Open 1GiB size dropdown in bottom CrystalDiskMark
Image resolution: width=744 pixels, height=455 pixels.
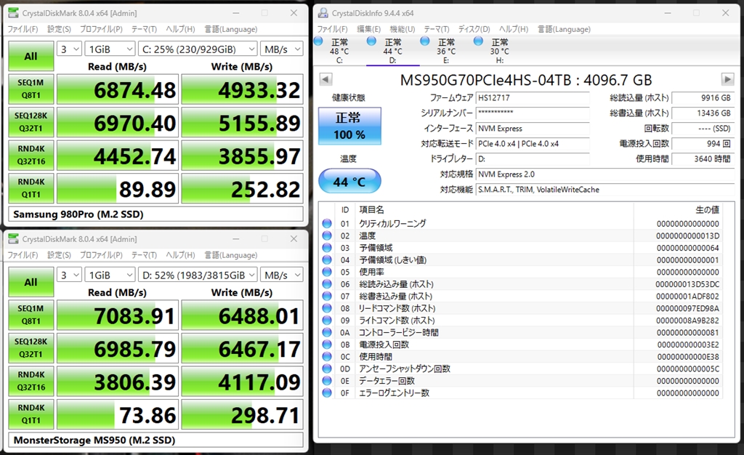pos(110,275)
